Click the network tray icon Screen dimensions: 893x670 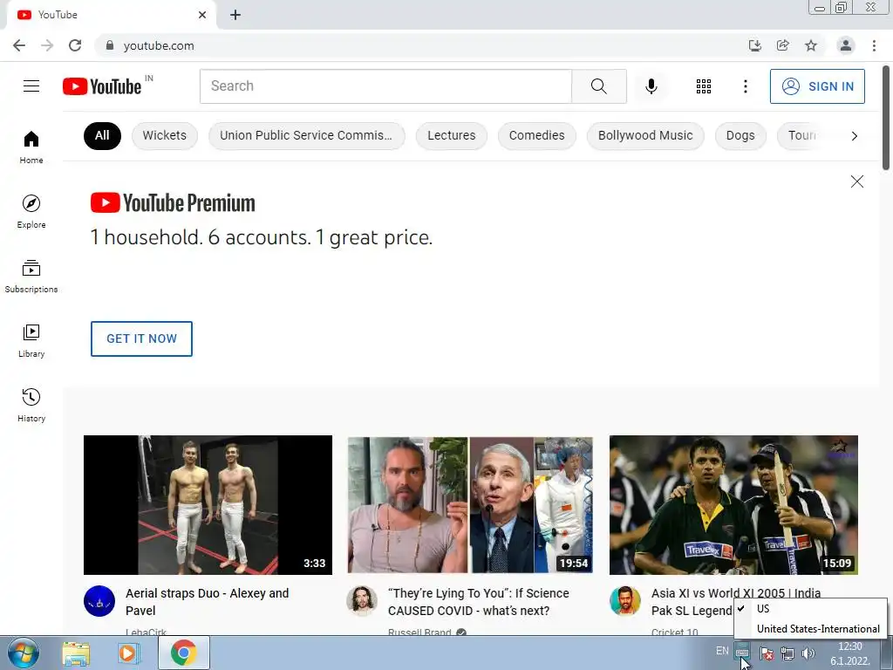pos(787,653)
